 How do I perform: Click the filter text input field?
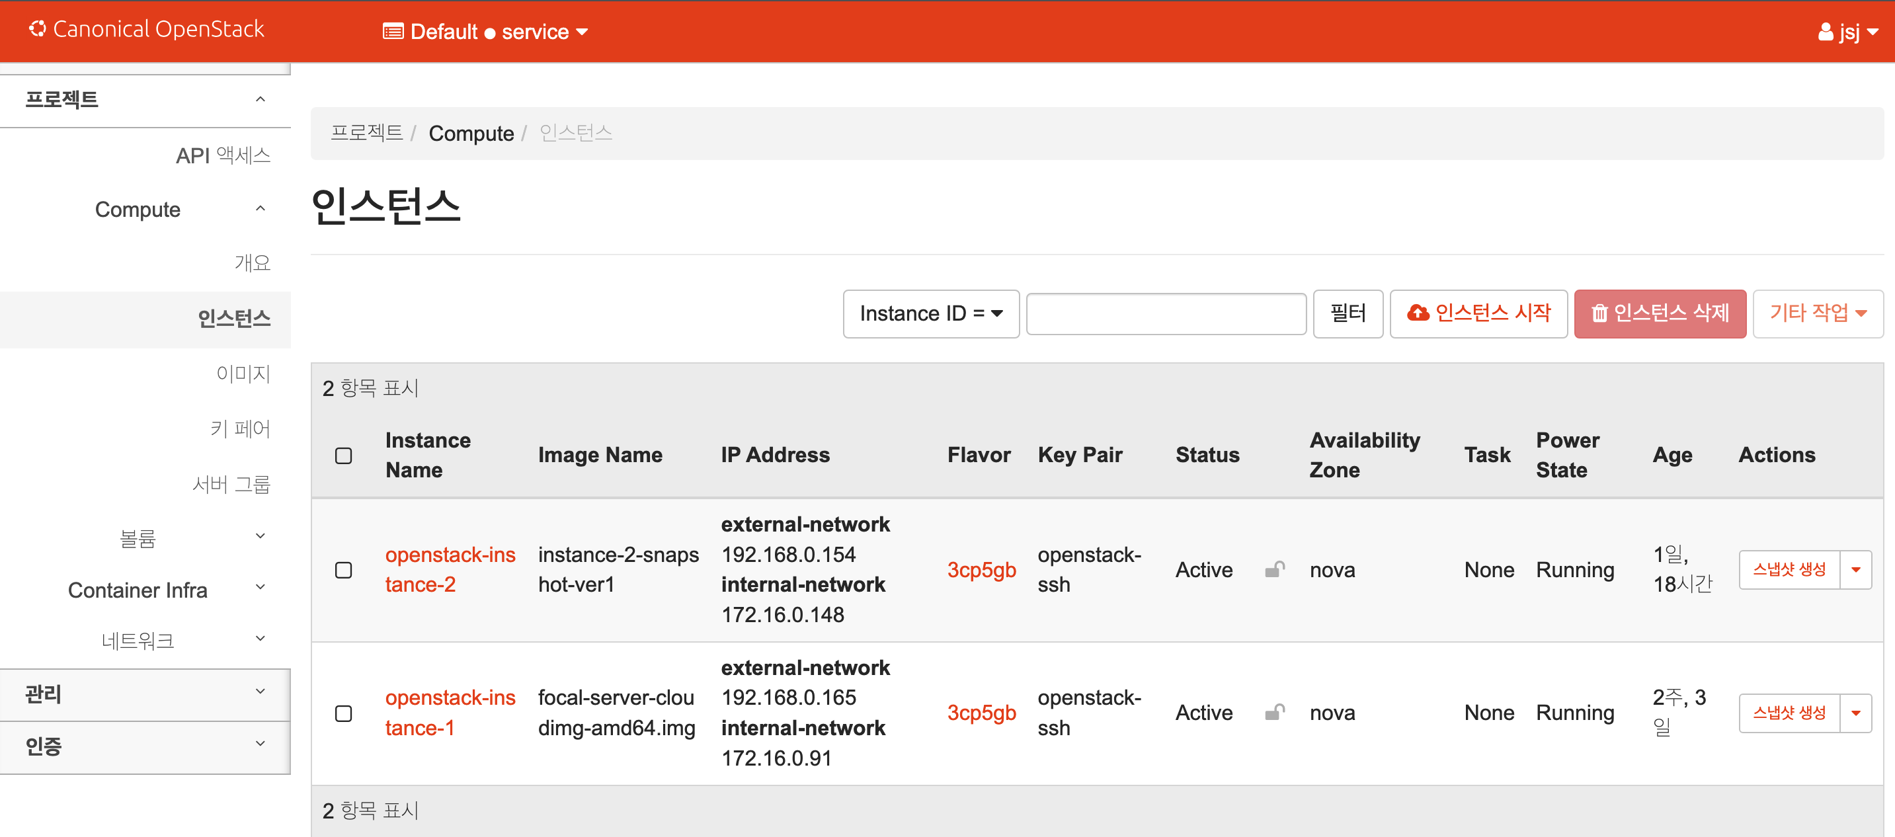point(1165,313)
